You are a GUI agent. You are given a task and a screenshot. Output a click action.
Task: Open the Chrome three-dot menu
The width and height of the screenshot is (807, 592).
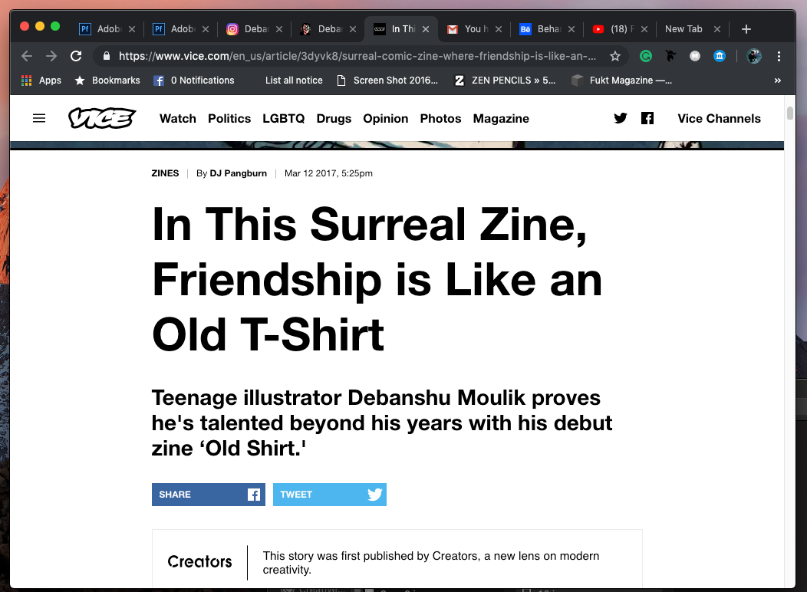779,56
